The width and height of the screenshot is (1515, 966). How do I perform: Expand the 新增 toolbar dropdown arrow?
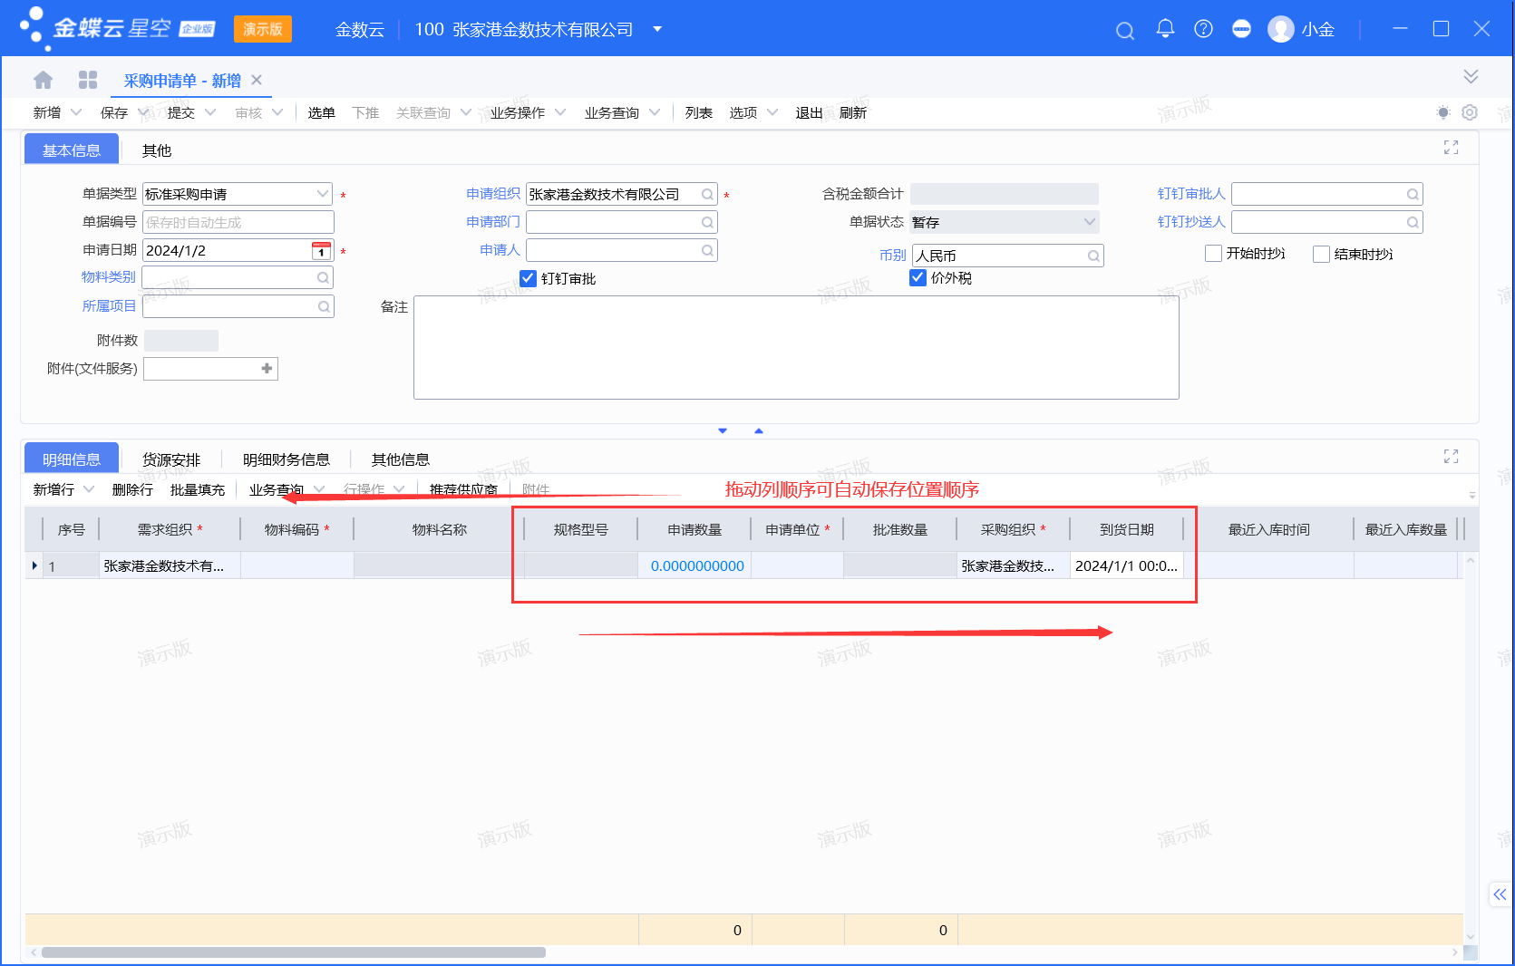[x=76, y=112]
